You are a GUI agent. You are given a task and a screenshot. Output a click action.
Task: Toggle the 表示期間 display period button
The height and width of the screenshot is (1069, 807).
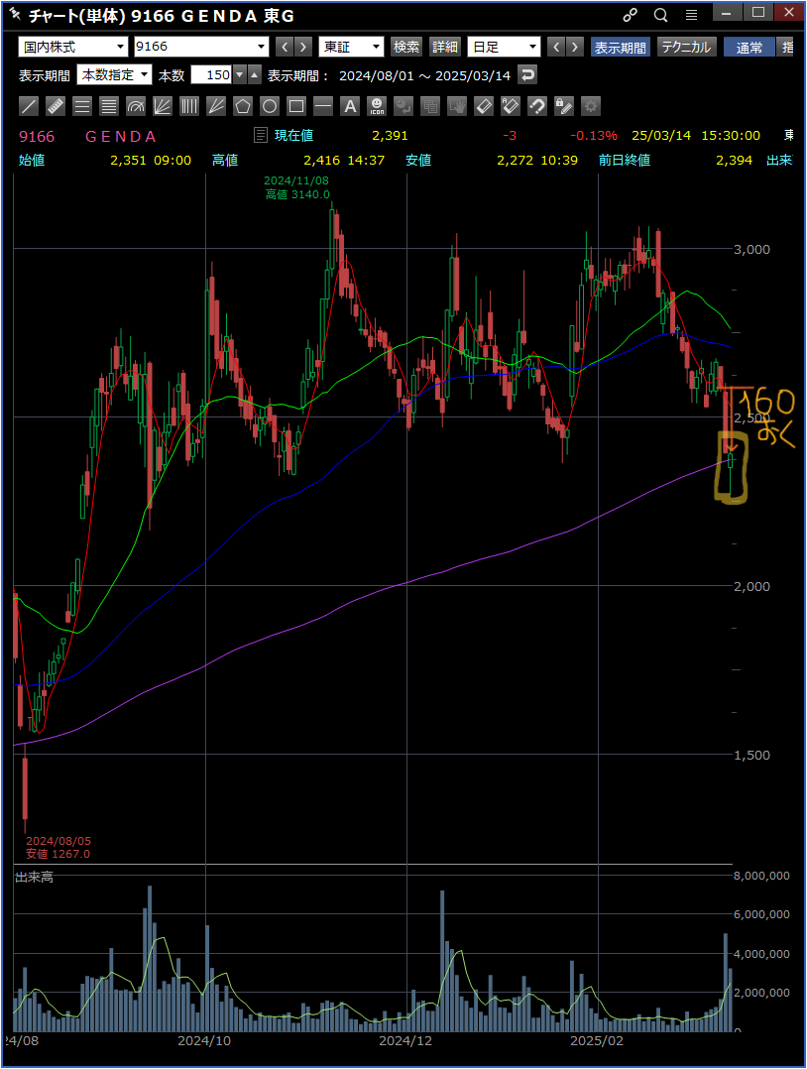pos(621,47)
